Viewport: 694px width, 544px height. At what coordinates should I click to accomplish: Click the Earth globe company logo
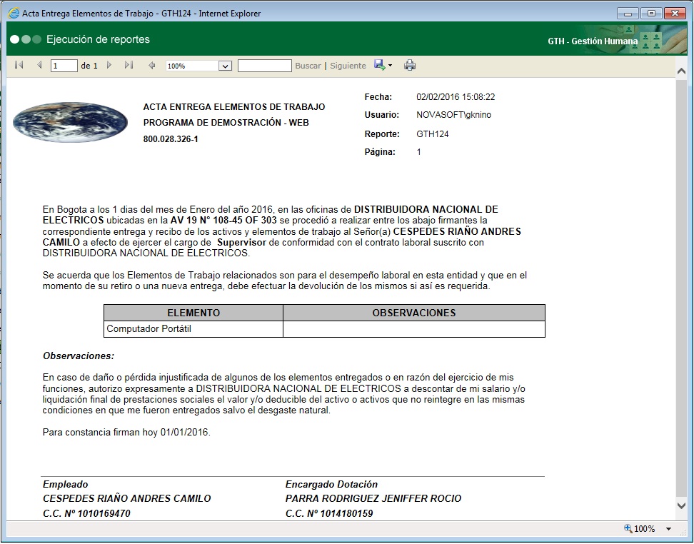(x=70, y=122)
